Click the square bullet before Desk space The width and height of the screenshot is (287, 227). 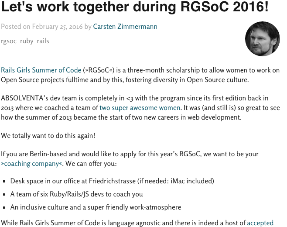pos(4,182)
